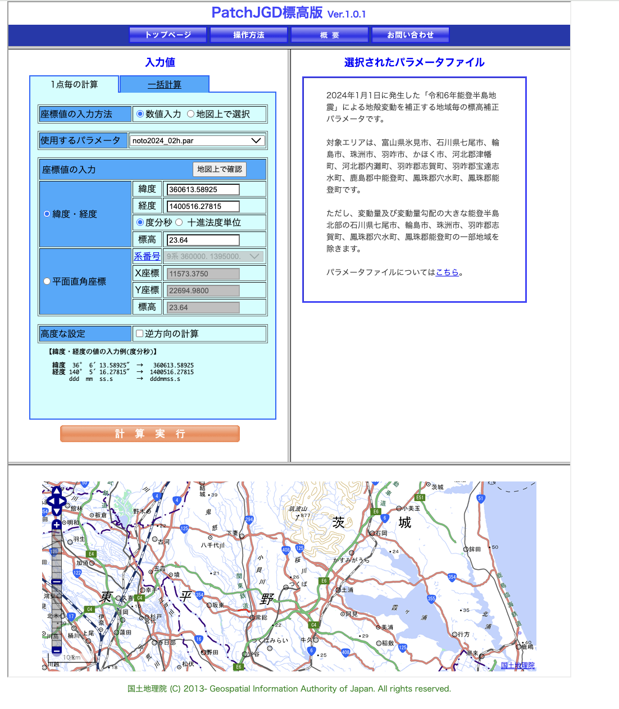Click the 地図上で確認 button
The image size is (619, 709).
(219, 169)
